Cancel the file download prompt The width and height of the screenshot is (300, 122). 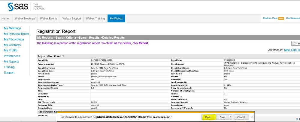point(241,117)
